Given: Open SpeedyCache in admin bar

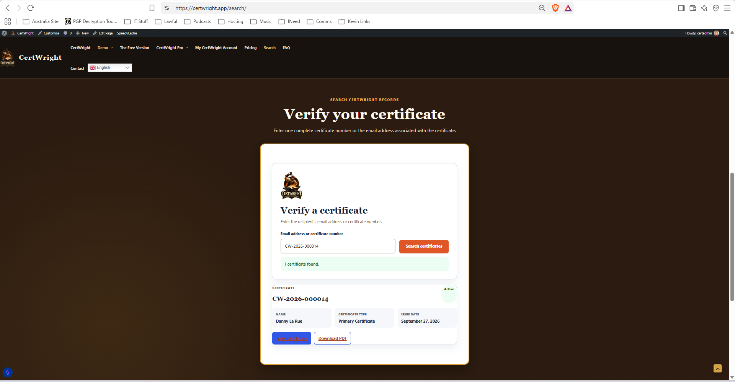Looking at the screenshot, I should point(127,33).
